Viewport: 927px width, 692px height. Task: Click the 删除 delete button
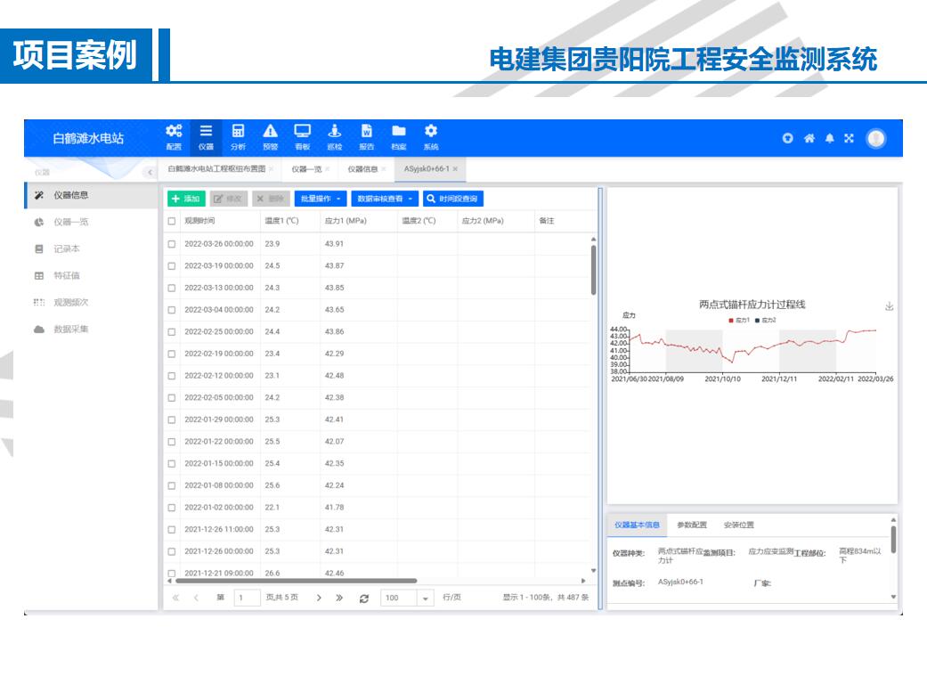(x=271, y=199)
